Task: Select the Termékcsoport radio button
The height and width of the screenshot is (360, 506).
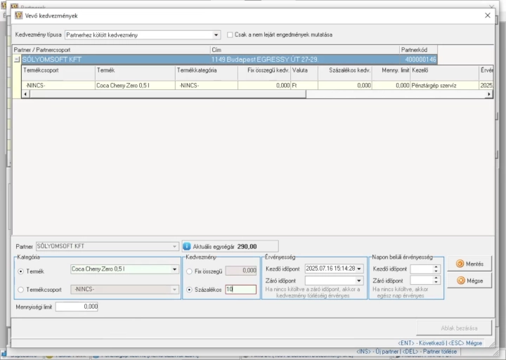Action: coord(20,290)
